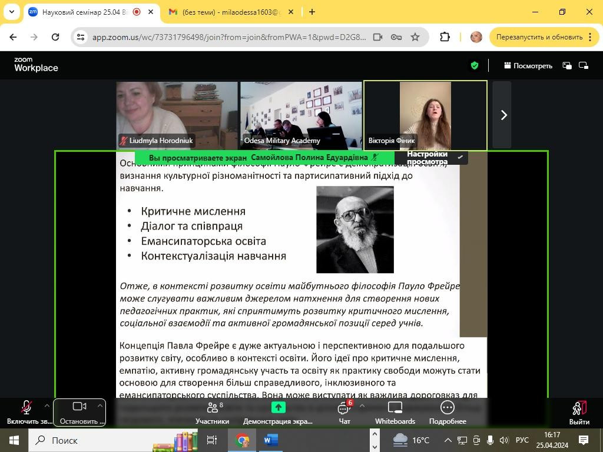Open the View settings dropdown on the share bar

click(431, 158)
